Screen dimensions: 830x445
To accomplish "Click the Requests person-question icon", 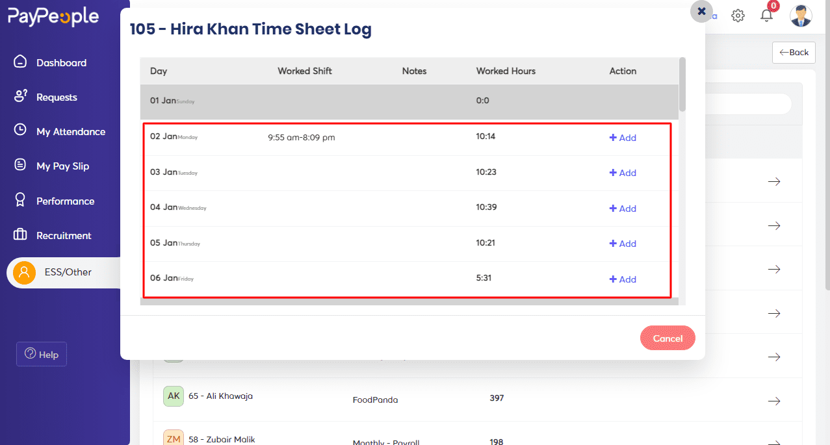I will (x=20, y=96).
